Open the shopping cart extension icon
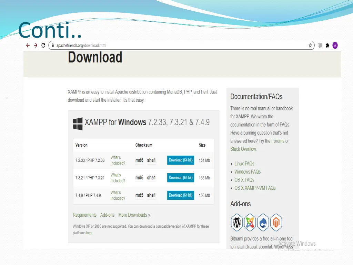The width and height of the screenshot is (353, 265). (320, 45)
